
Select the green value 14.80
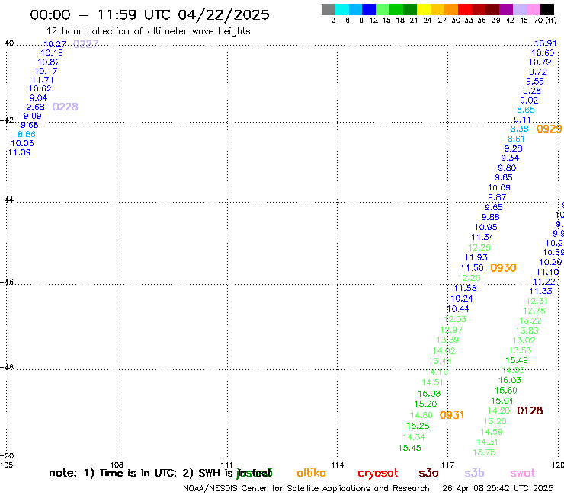click(x=421, y=415)
